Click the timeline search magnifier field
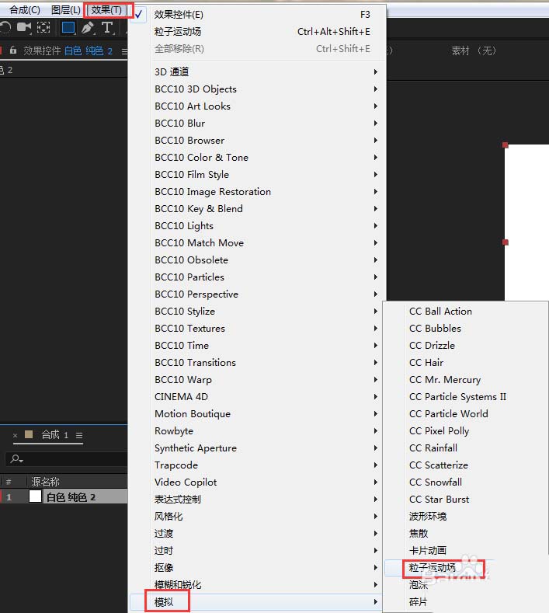The width and height of the screenshot is (549, 613). pos(67,458)
